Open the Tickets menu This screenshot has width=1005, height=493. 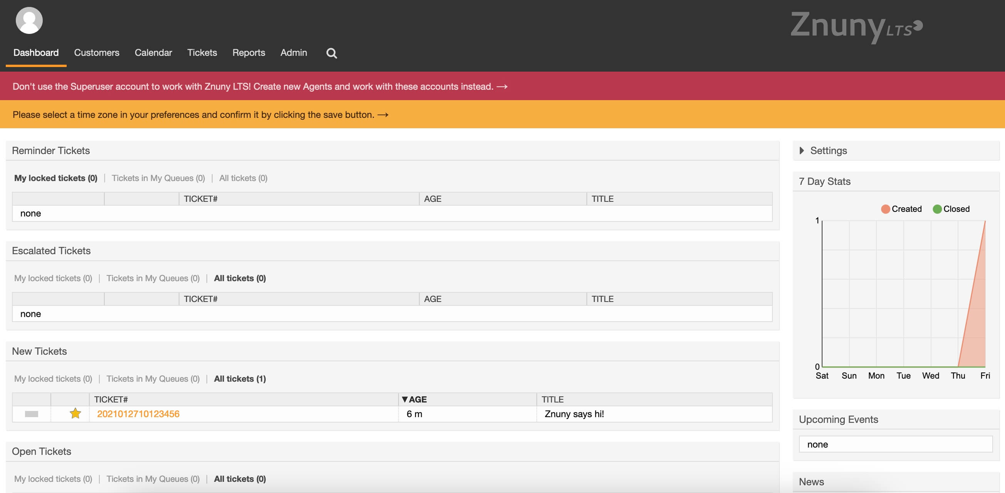point(202,53)
